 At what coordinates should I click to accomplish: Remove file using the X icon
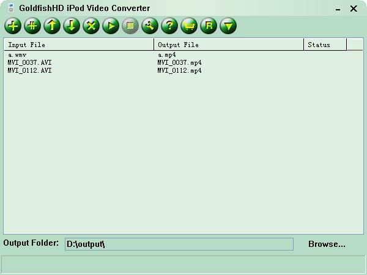[x=91, y=26]
